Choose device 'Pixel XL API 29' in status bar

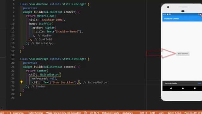pyautogui.click(x=193, y=113)
